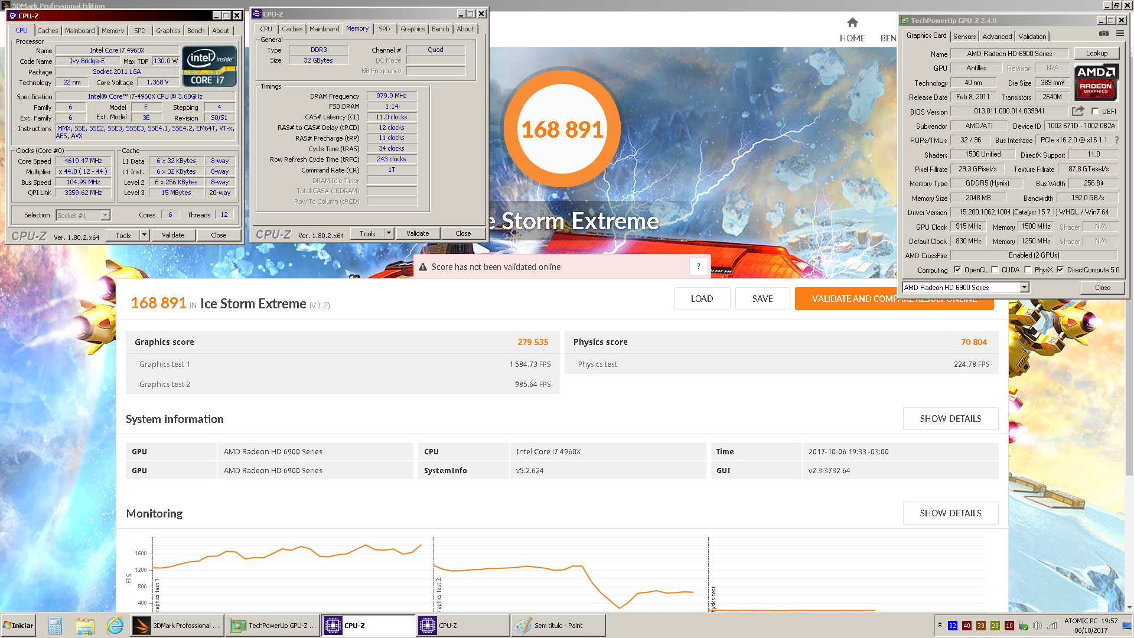Screen dimensions: 1134x638
Task: Switch to the Advanced tab in GPU-Z
Action: pyautogui.click(x=998, y=37)
